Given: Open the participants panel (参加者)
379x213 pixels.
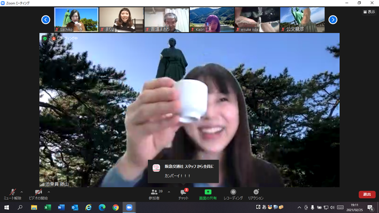Looking at the screenshot, I should point(154,195).
